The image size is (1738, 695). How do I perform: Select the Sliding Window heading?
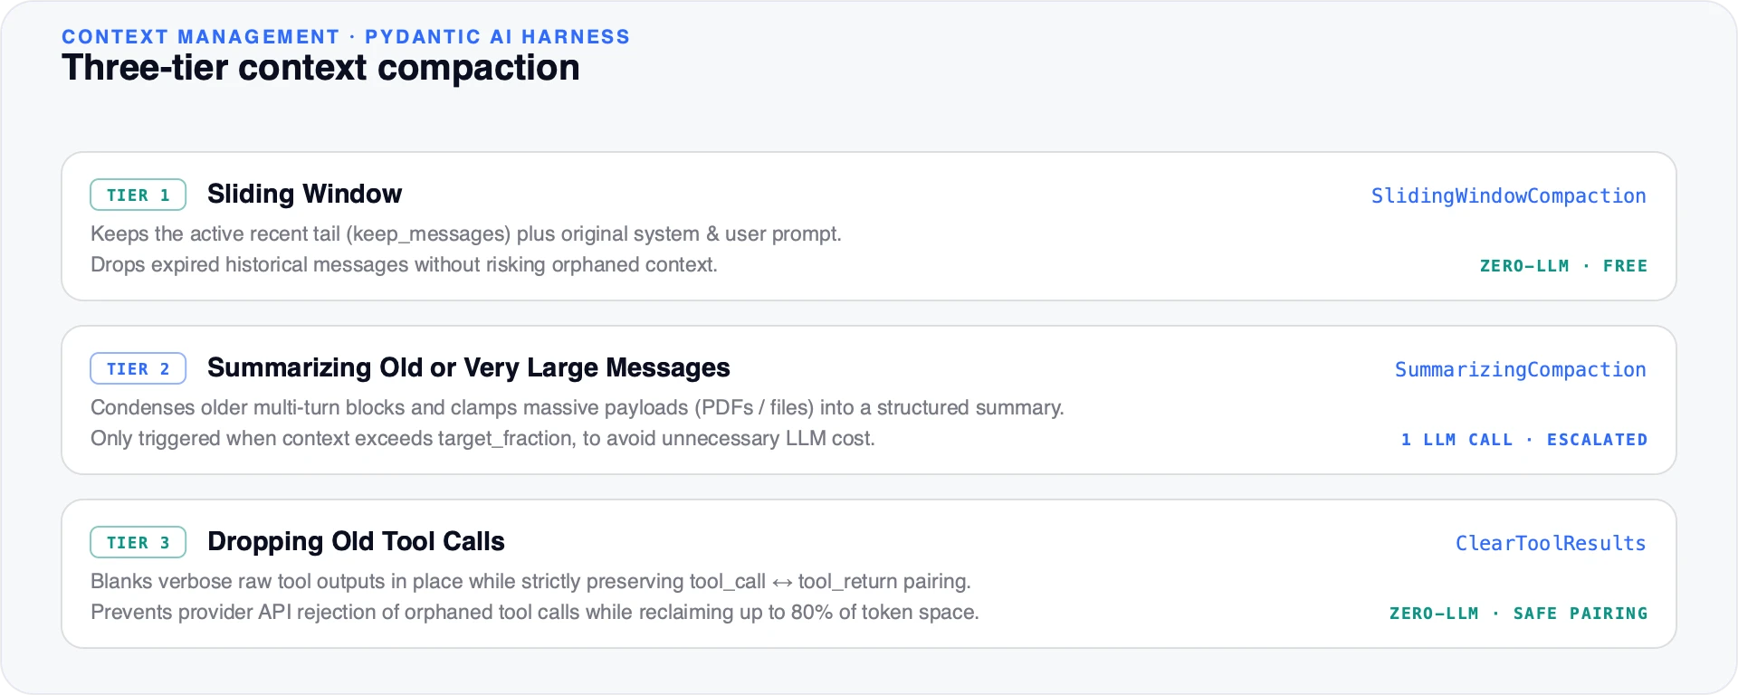coord(304,194)
